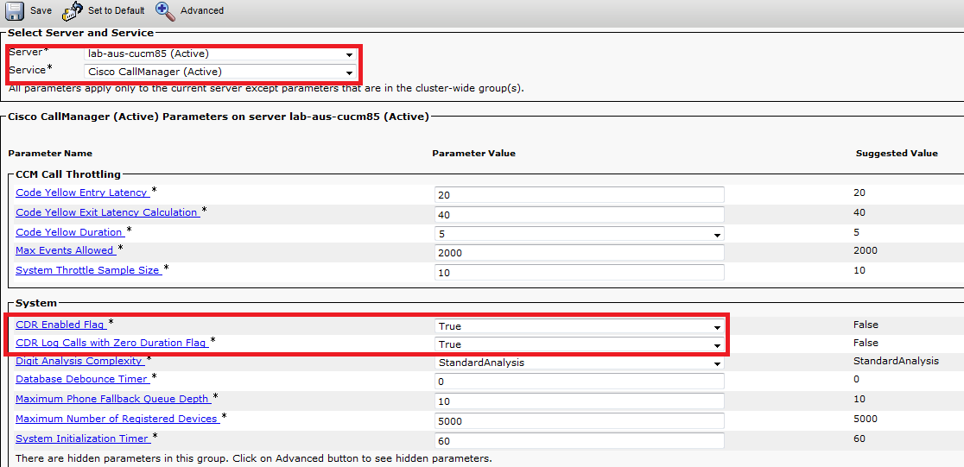
Task: Click suggested value 2000 for Max Events
Action: [866, 250]
